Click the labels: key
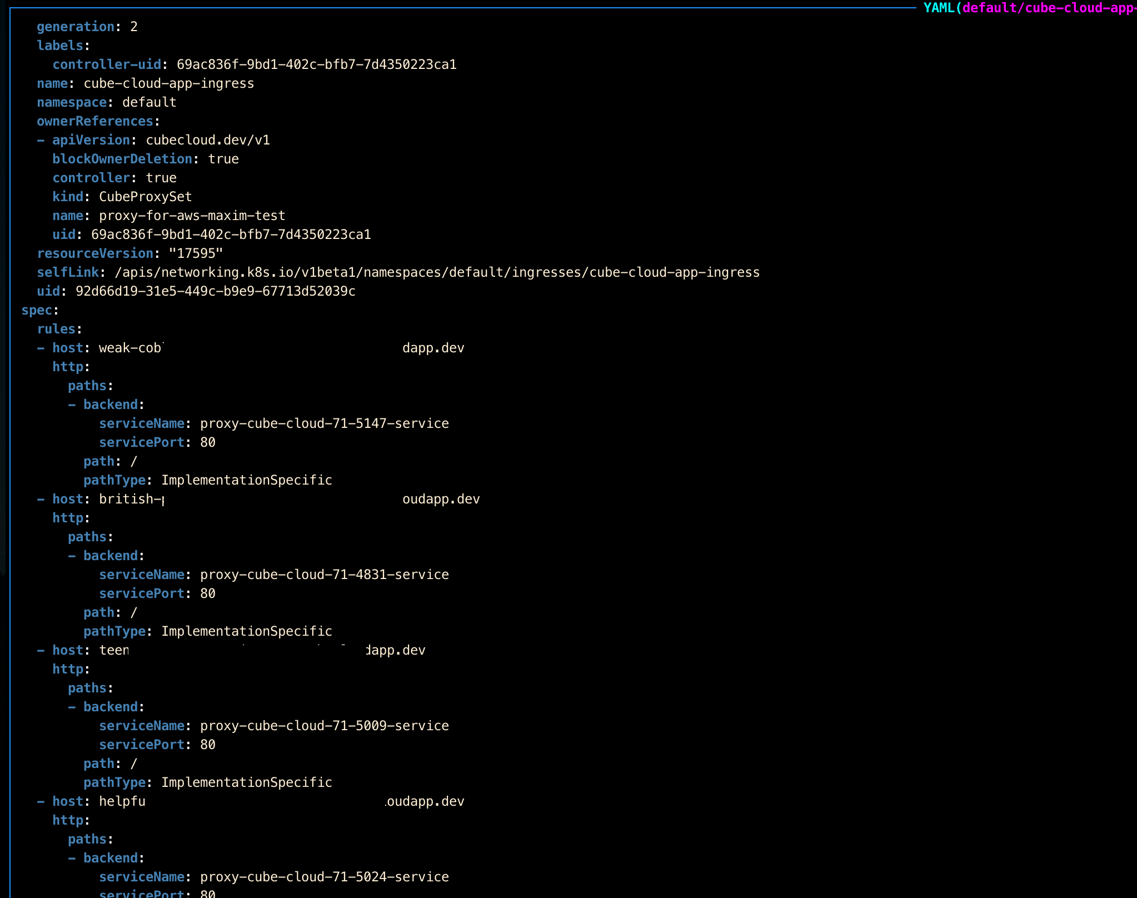The image size is (1137, 898). point(63,46)
